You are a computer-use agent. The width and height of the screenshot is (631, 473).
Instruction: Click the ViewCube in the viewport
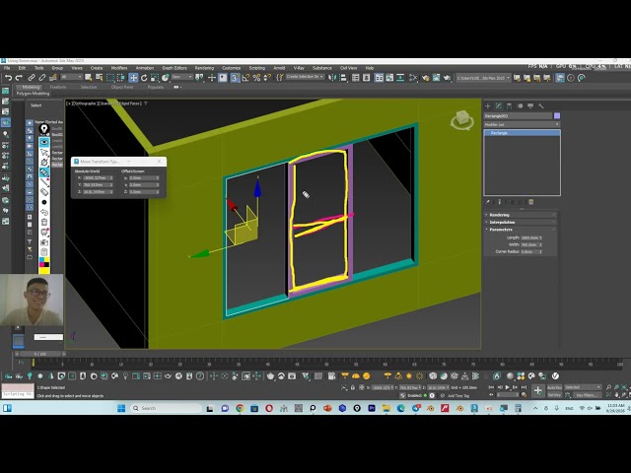tap(462, 119)
